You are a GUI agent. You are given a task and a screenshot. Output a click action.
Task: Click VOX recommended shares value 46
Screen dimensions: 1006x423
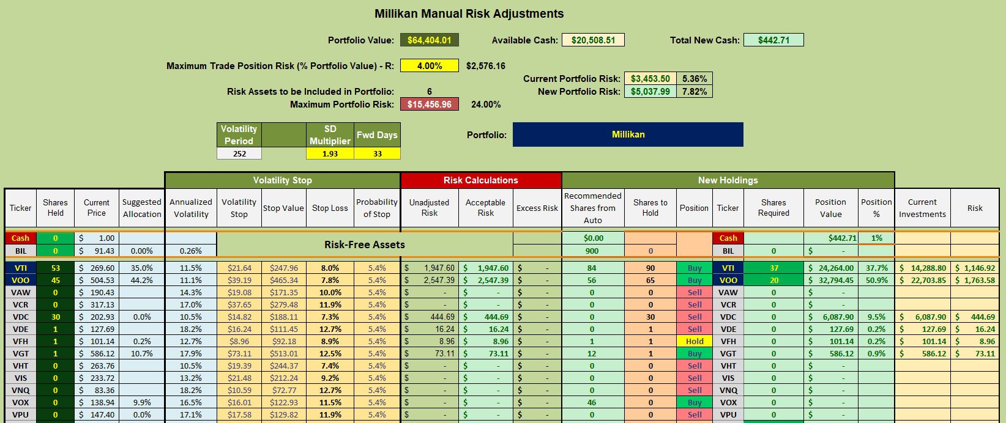click(592, 402)
